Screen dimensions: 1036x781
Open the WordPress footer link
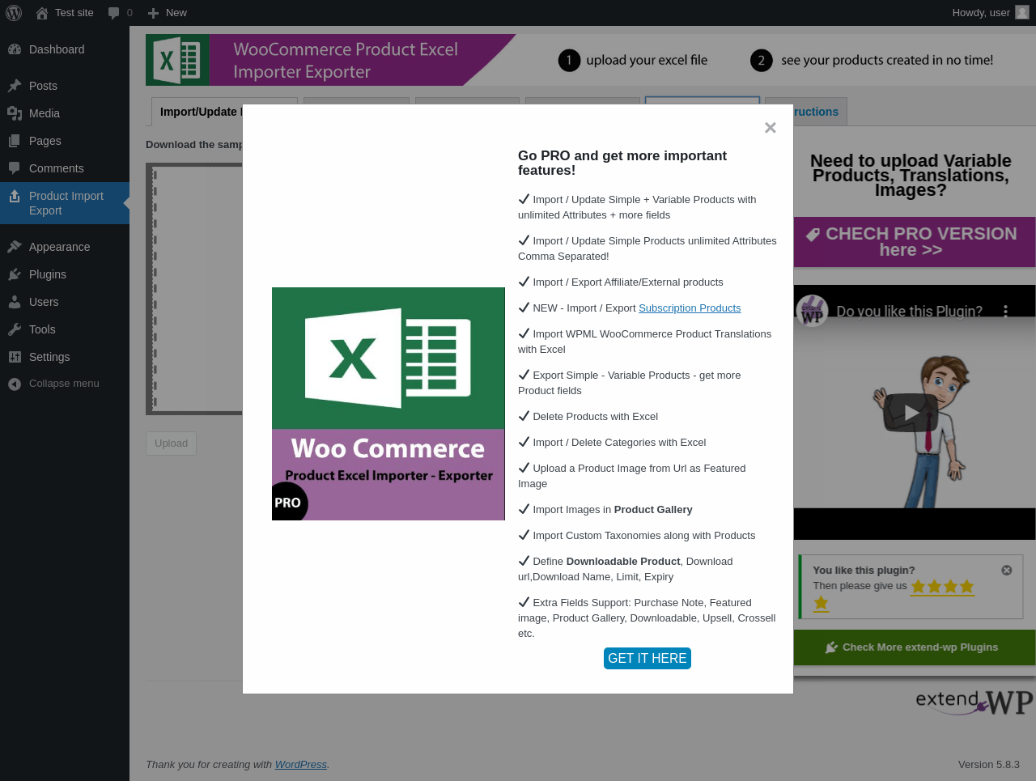301,765
